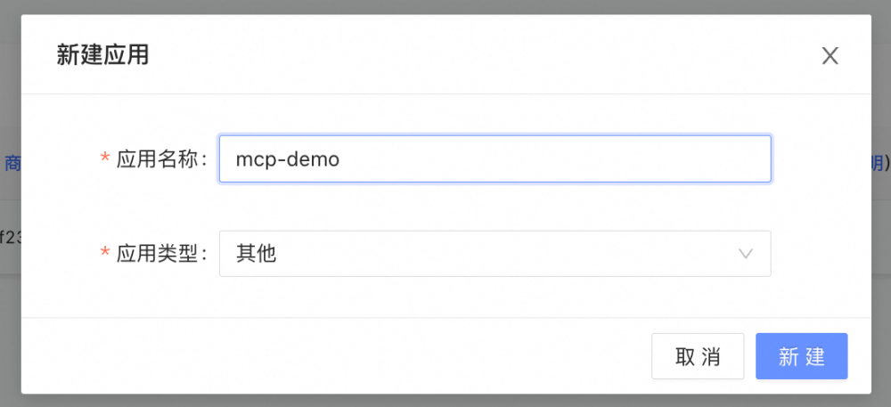Image resolution: width=891 pixels, height=407 pixels.
Task: Click the dimmed overlay below the dialog
Action: point(445,401)
